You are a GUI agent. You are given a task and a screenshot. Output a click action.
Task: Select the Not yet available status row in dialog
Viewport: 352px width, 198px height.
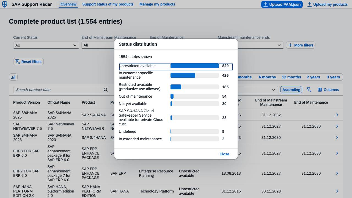(x=176, y=104)
